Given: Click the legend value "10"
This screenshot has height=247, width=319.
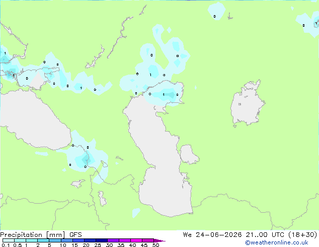Looking at the screenshot, I should click(x=63, y=245).
